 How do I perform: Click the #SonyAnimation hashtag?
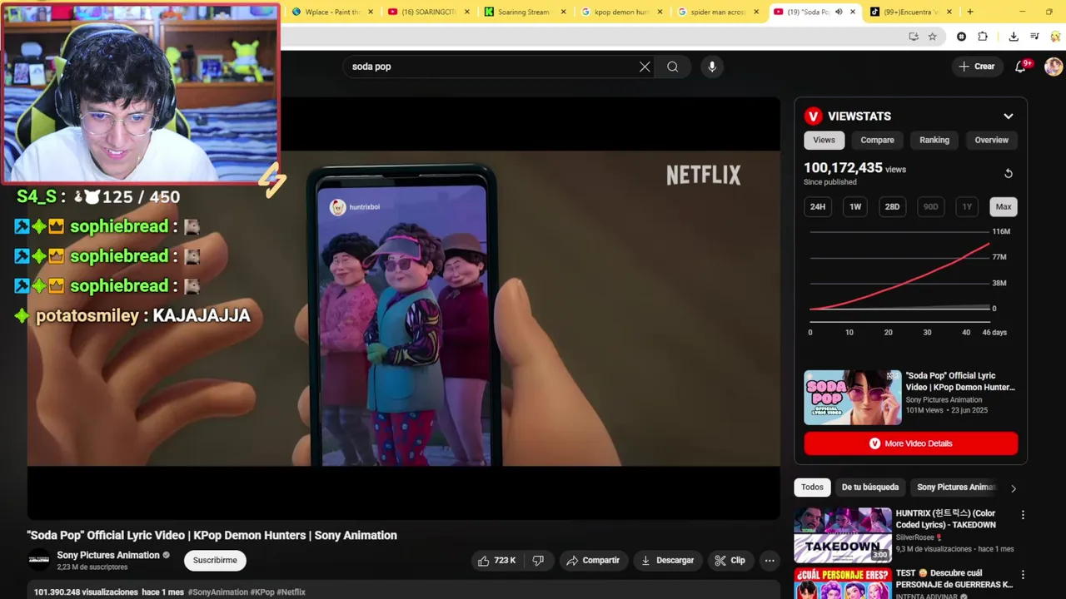[218, 592]
